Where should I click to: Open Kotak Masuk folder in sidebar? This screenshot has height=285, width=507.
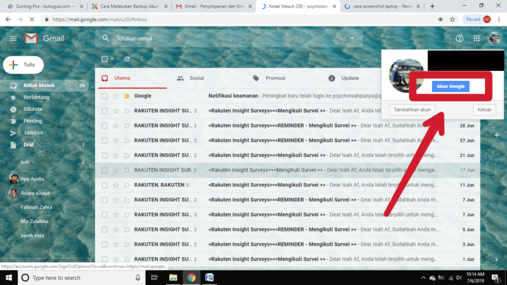tap(44, 85)
